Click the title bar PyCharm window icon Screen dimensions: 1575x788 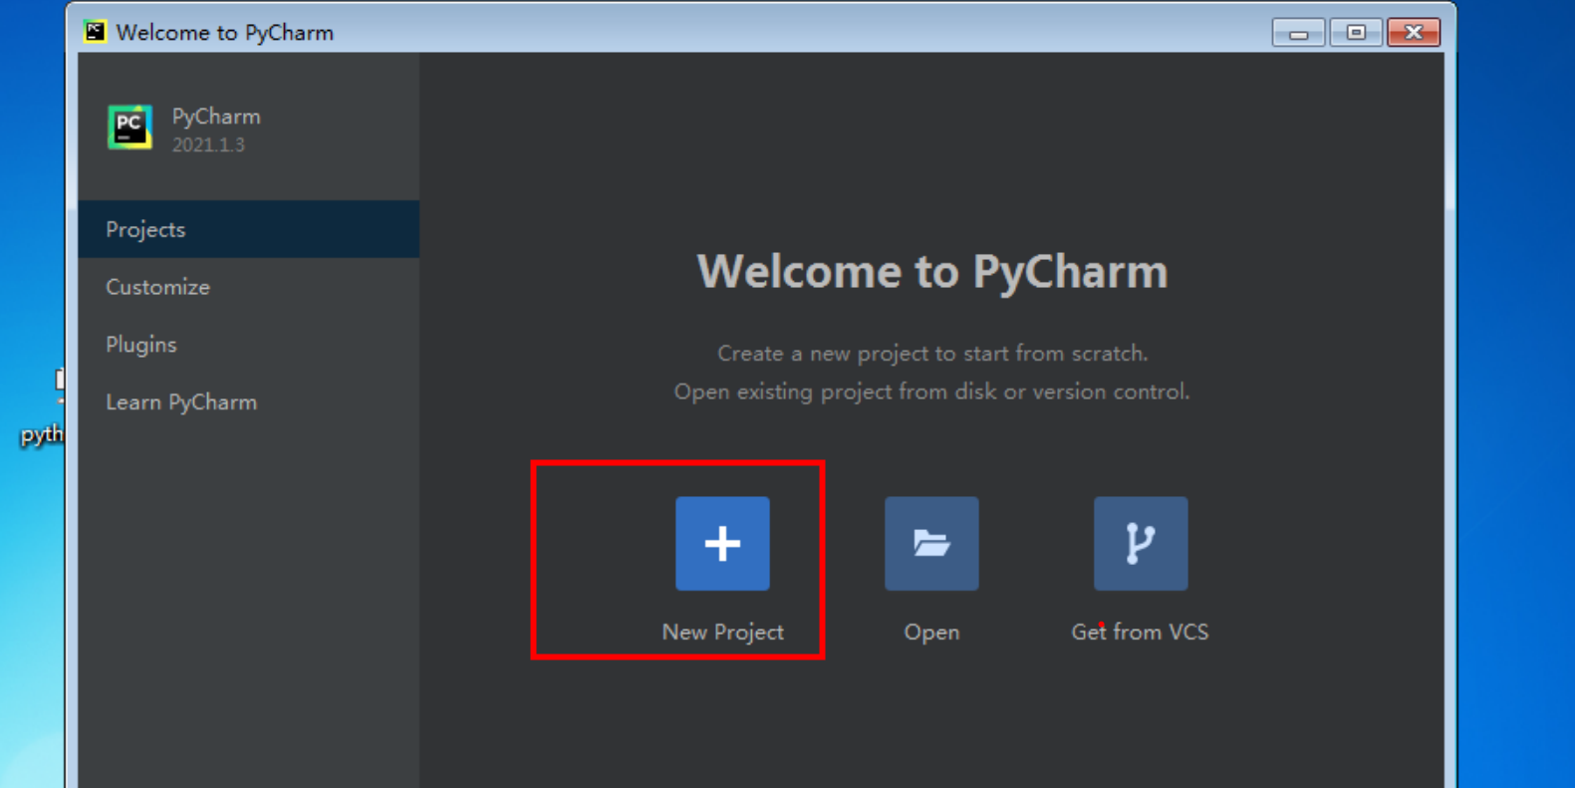tap(95, 32)
